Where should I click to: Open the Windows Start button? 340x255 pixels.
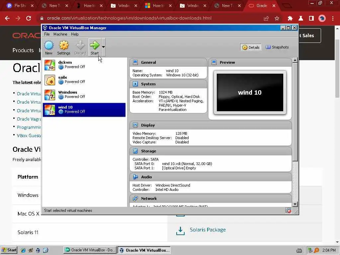click(x=9, y=250)
